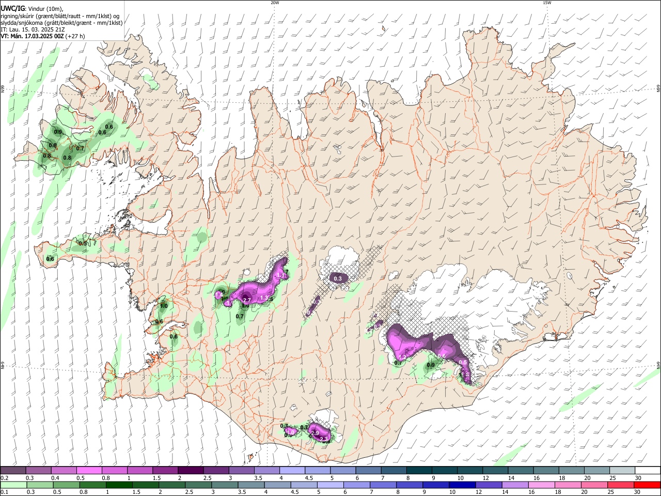The image size is (661, 496).
Task: Select the pale lavender swatch at snow-scale 4
Action: coord(292,471)
